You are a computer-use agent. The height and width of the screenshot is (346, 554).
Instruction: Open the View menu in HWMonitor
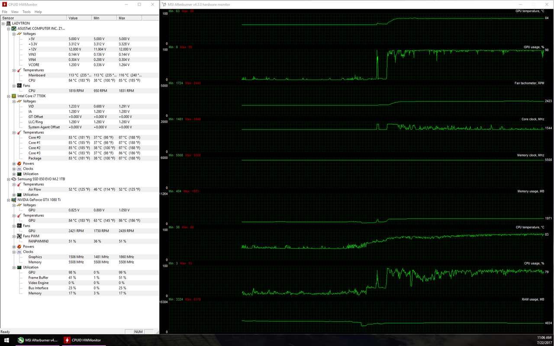coord(15,12)
